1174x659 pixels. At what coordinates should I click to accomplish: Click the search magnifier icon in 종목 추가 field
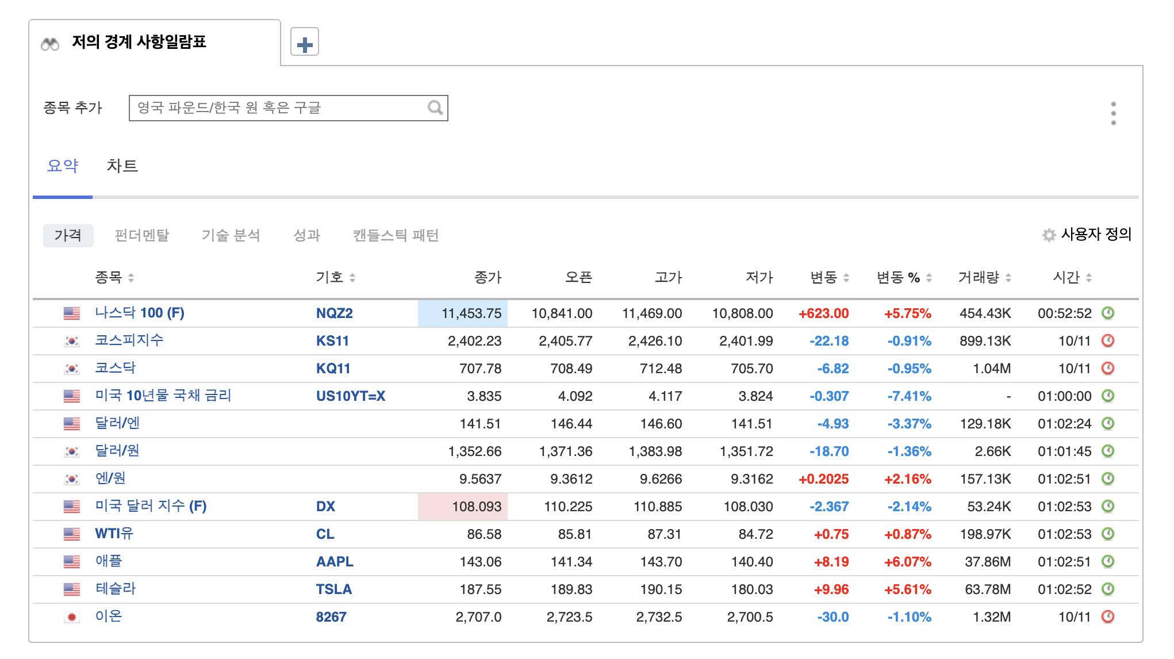[x=435, y=108]
